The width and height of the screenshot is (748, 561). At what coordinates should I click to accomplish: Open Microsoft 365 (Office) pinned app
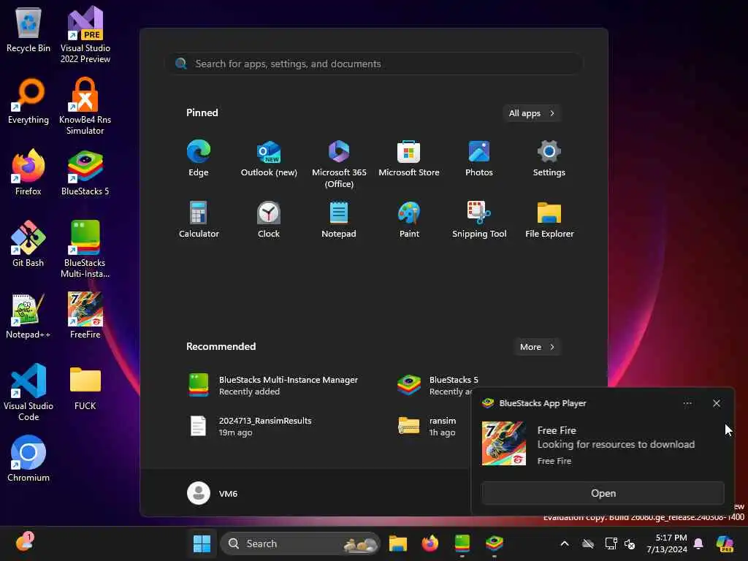tap(339, 164)
